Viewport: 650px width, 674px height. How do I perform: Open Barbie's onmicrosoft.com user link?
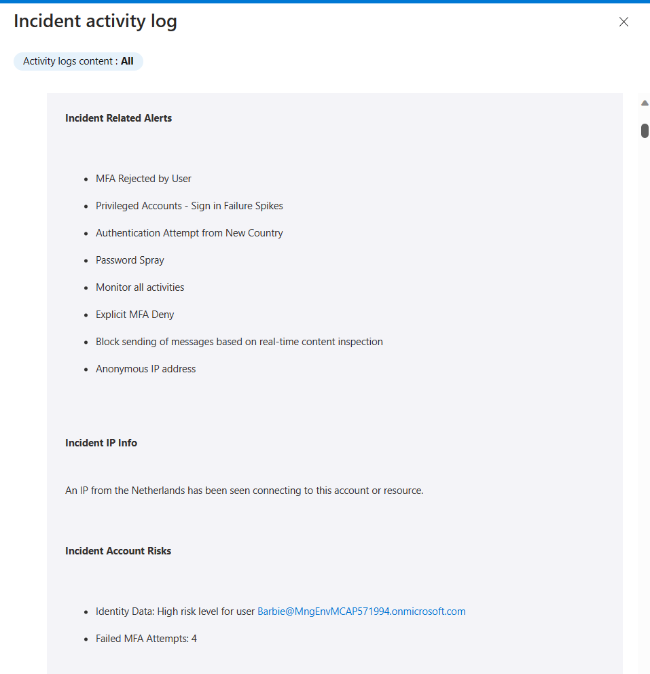tap(361, 611)
